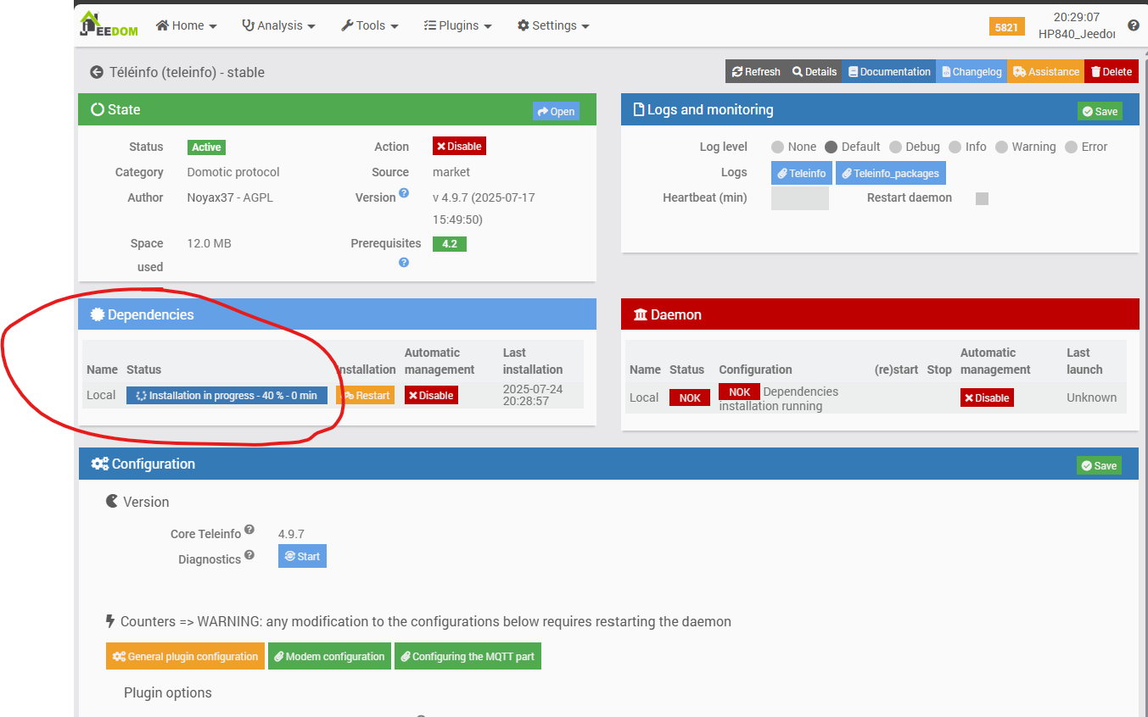Open the Teleinfo_packages log
Screen dimensions: 1148x717
click(890, 173)
